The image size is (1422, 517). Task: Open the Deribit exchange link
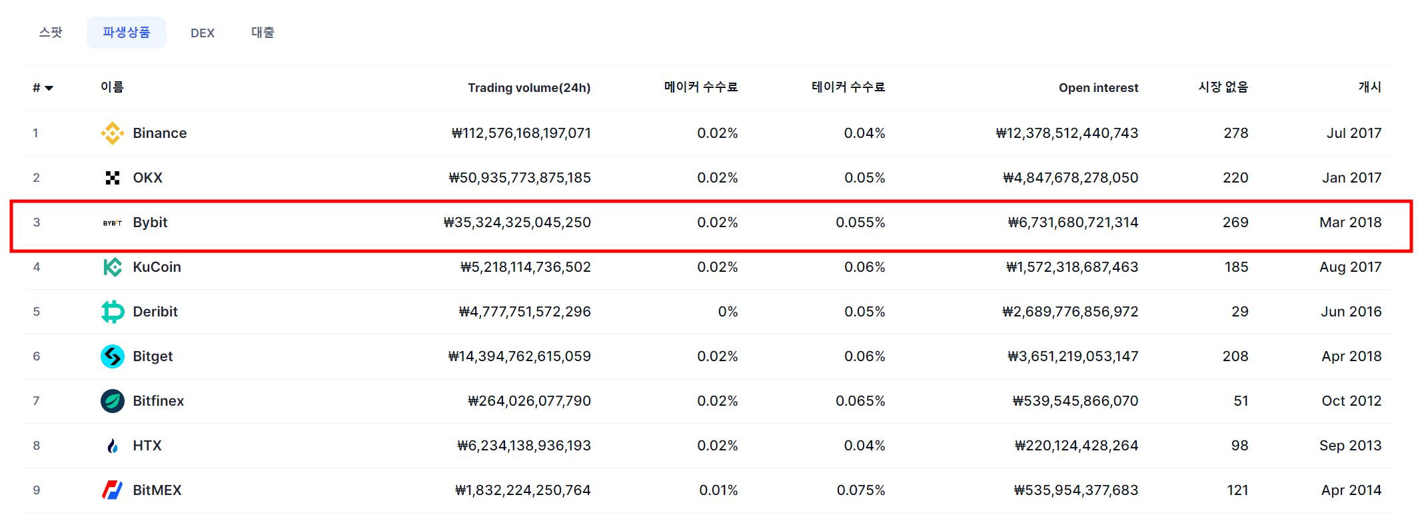(x=155, y=312)
